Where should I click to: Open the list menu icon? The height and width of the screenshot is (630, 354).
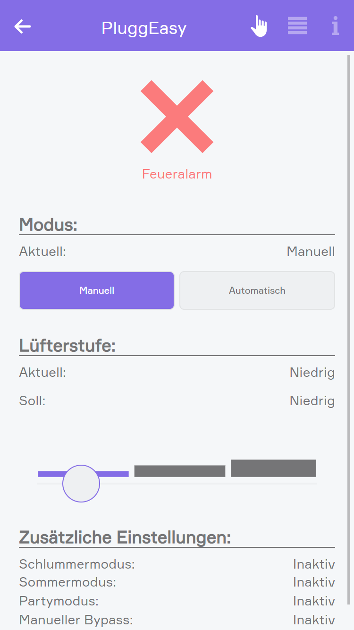(297, 26)
